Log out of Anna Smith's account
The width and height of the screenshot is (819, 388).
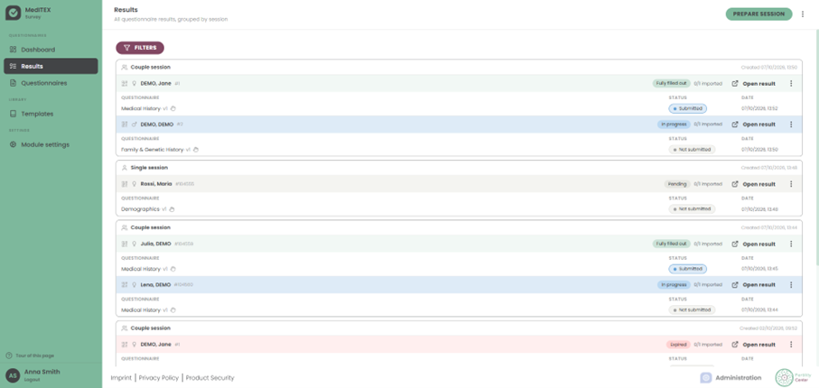coord(32,380)
